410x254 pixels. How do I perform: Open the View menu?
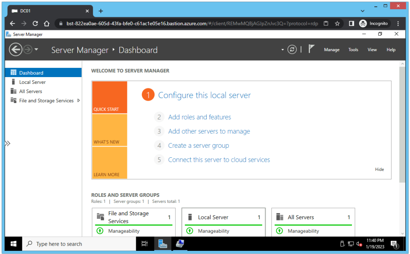[372, 50]
